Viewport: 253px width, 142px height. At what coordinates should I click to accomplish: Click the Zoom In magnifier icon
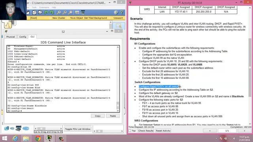click(59, 12)
